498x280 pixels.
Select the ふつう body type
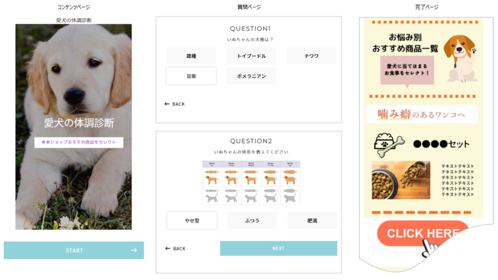pyautogui.click(x=252, y=220)
